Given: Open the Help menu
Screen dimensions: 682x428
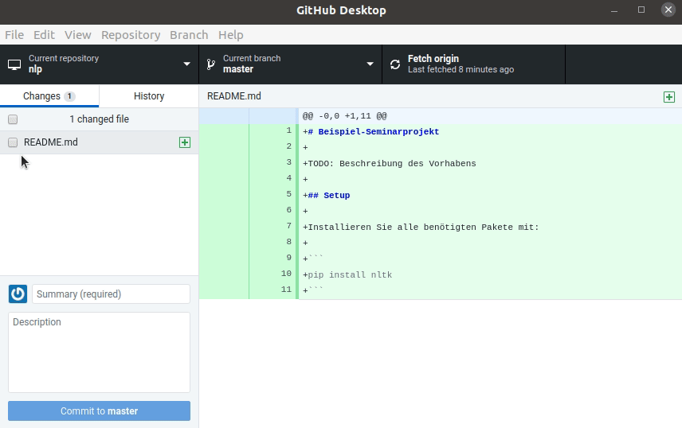Looking at the screenshot, I should (x=230, y=35).
